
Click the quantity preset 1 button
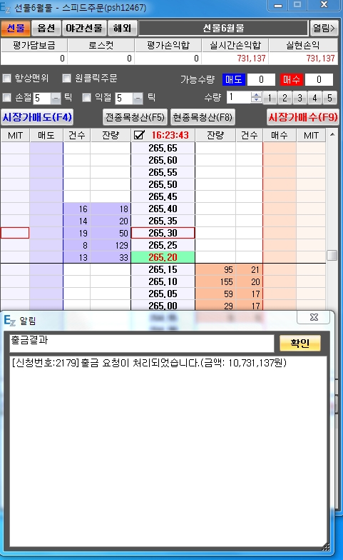pos(270,97)
